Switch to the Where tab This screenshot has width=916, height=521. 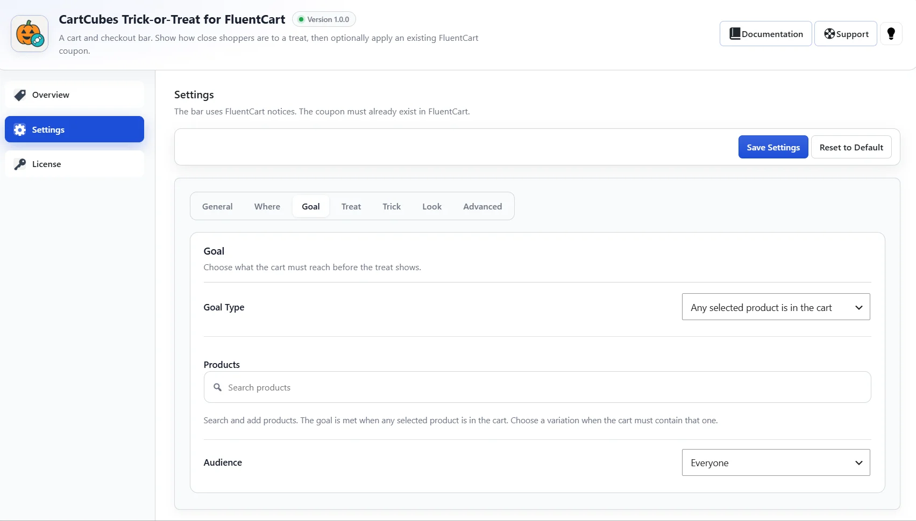click(x=267, y=206)
